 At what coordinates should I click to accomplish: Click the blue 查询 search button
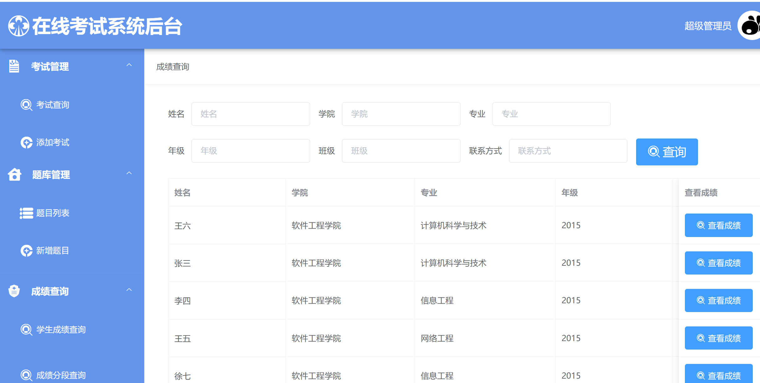[667, 152]
